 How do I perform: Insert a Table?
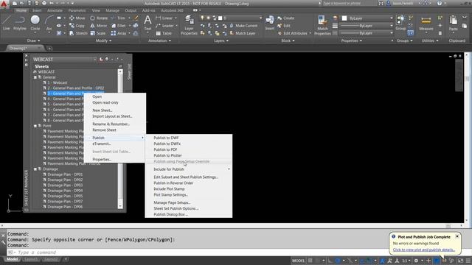(164, 33)
